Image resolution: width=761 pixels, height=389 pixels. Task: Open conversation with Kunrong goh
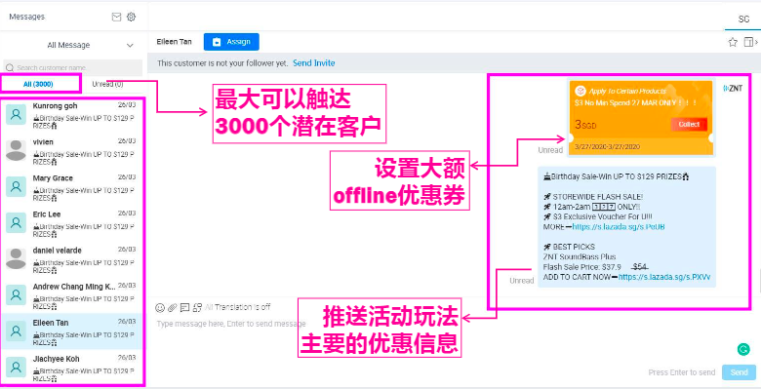[73, 115]
